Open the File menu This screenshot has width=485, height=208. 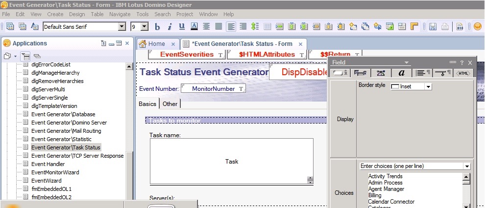[x=6, y=14]
